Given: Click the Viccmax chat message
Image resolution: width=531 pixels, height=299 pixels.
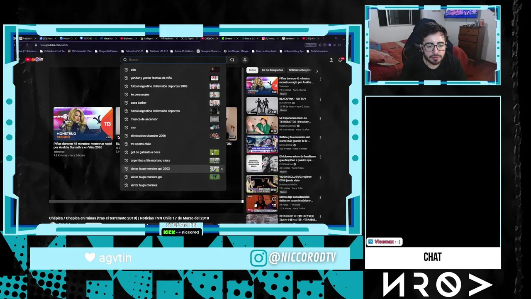Looking at the screenshot, I should point(385,242).
